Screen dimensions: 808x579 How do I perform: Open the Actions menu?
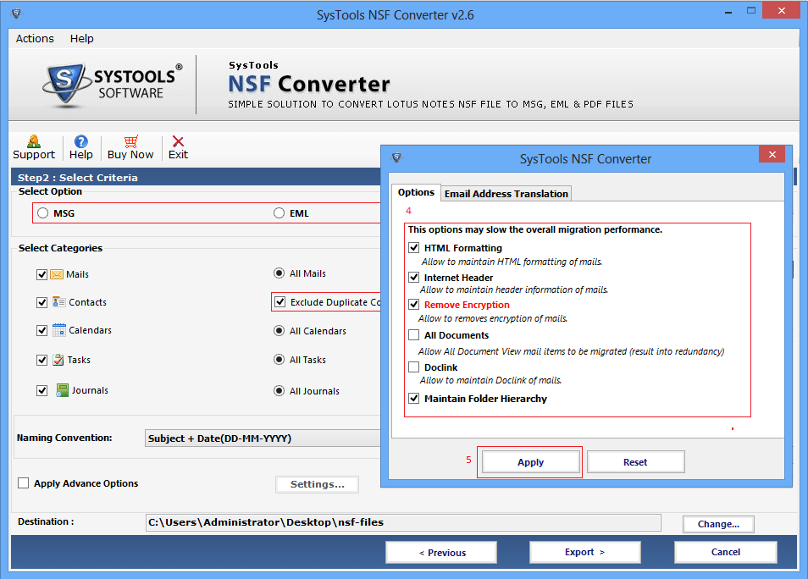[x=35, y=39]
